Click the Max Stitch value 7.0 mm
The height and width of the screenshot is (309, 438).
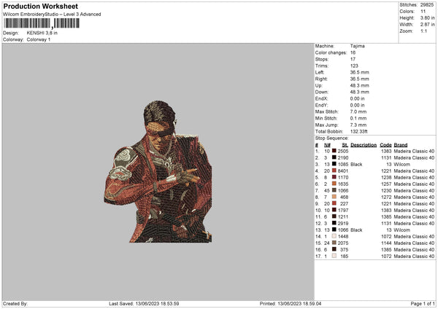358,112
